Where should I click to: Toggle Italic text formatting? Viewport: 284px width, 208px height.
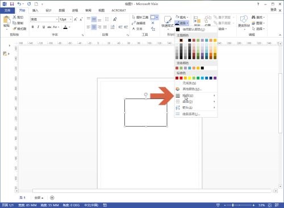(x=38, y=27)
